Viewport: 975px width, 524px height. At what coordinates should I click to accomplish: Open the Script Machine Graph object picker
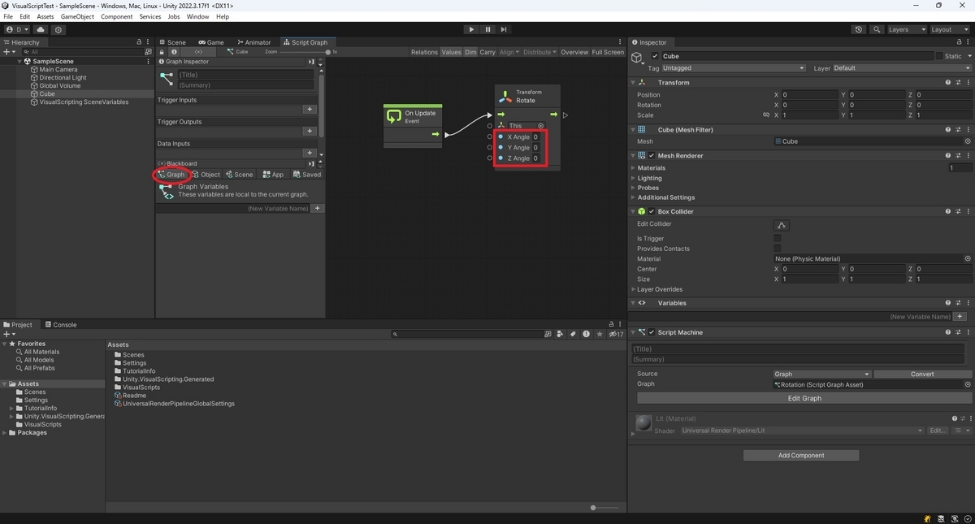coord(968,384)
